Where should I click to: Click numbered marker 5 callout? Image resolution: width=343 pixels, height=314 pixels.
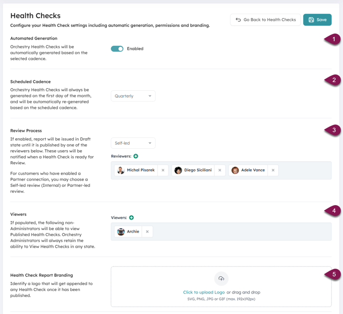pos(333,274)
